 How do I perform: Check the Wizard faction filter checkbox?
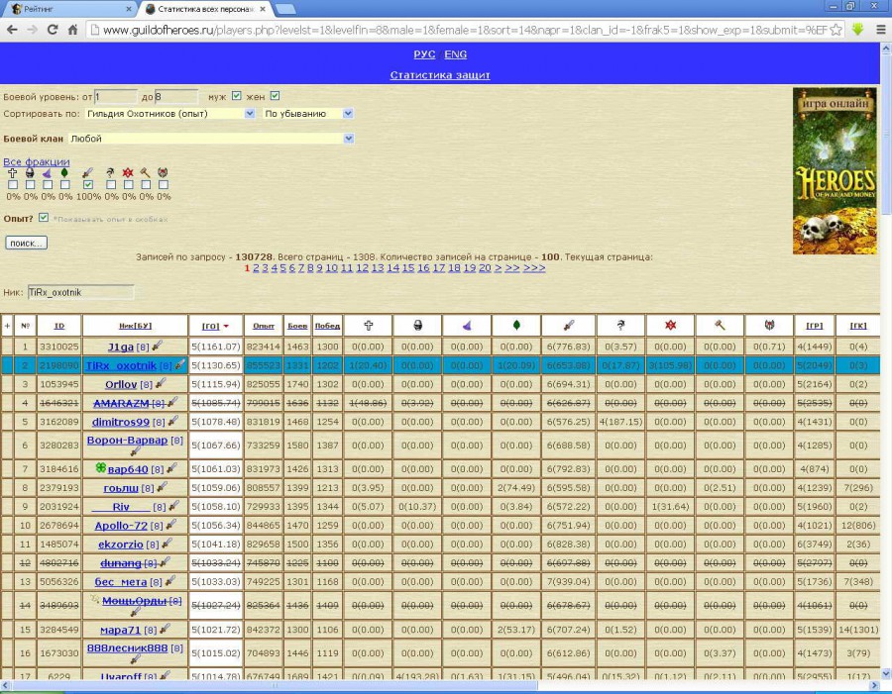(x=48, y=185)
